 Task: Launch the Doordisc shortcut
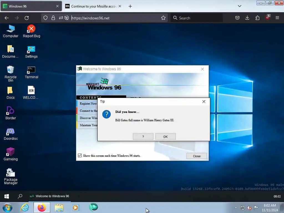pos(11,134)
